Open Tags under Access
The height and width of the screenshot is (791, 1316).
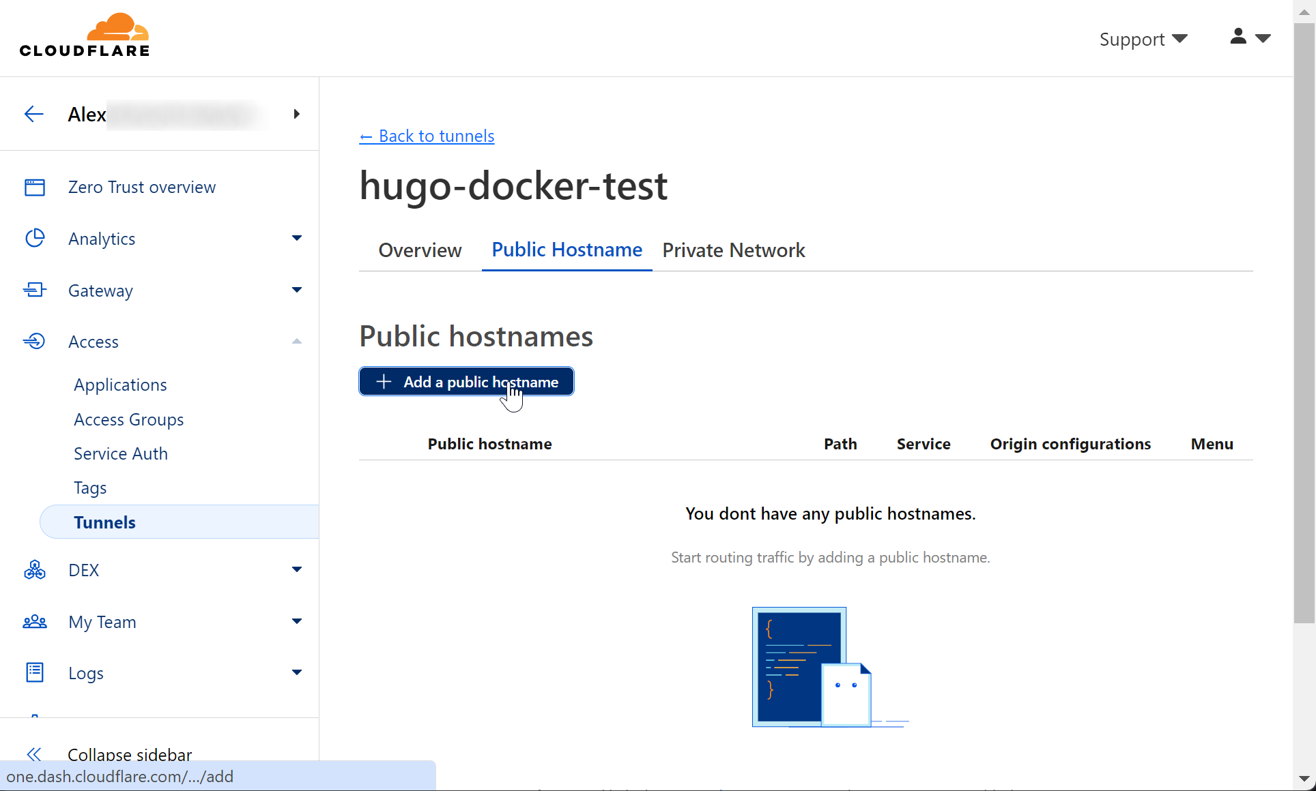(x=90, y=488)
